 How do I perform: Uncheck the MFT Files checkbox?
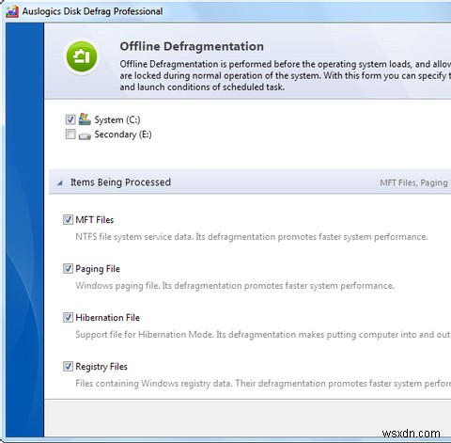[68, 219]
